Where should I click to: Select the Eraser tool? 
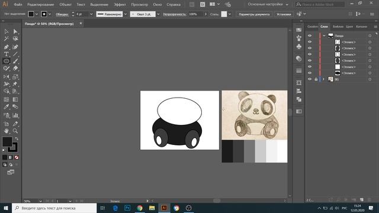coord(15,69)
